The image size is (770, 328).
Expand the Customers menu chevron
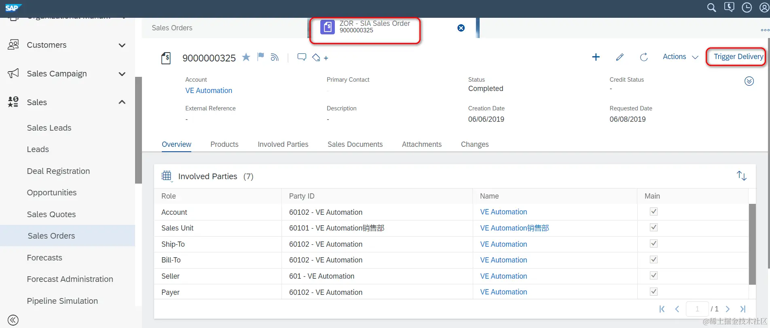coord(122,45)
